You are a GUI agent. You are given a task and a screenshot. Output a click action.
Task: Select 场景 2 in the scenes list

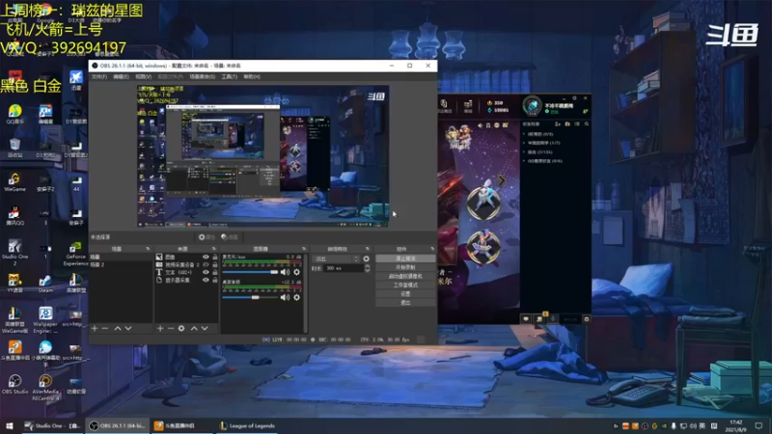click(x=121, y=264)
